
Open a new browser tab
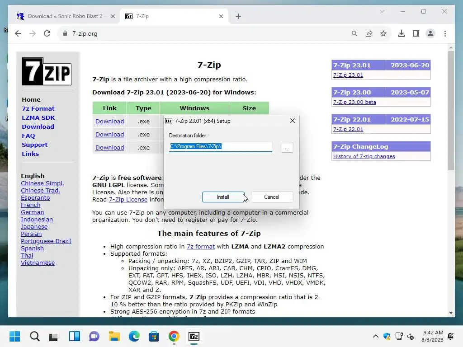tap(238, 16)
